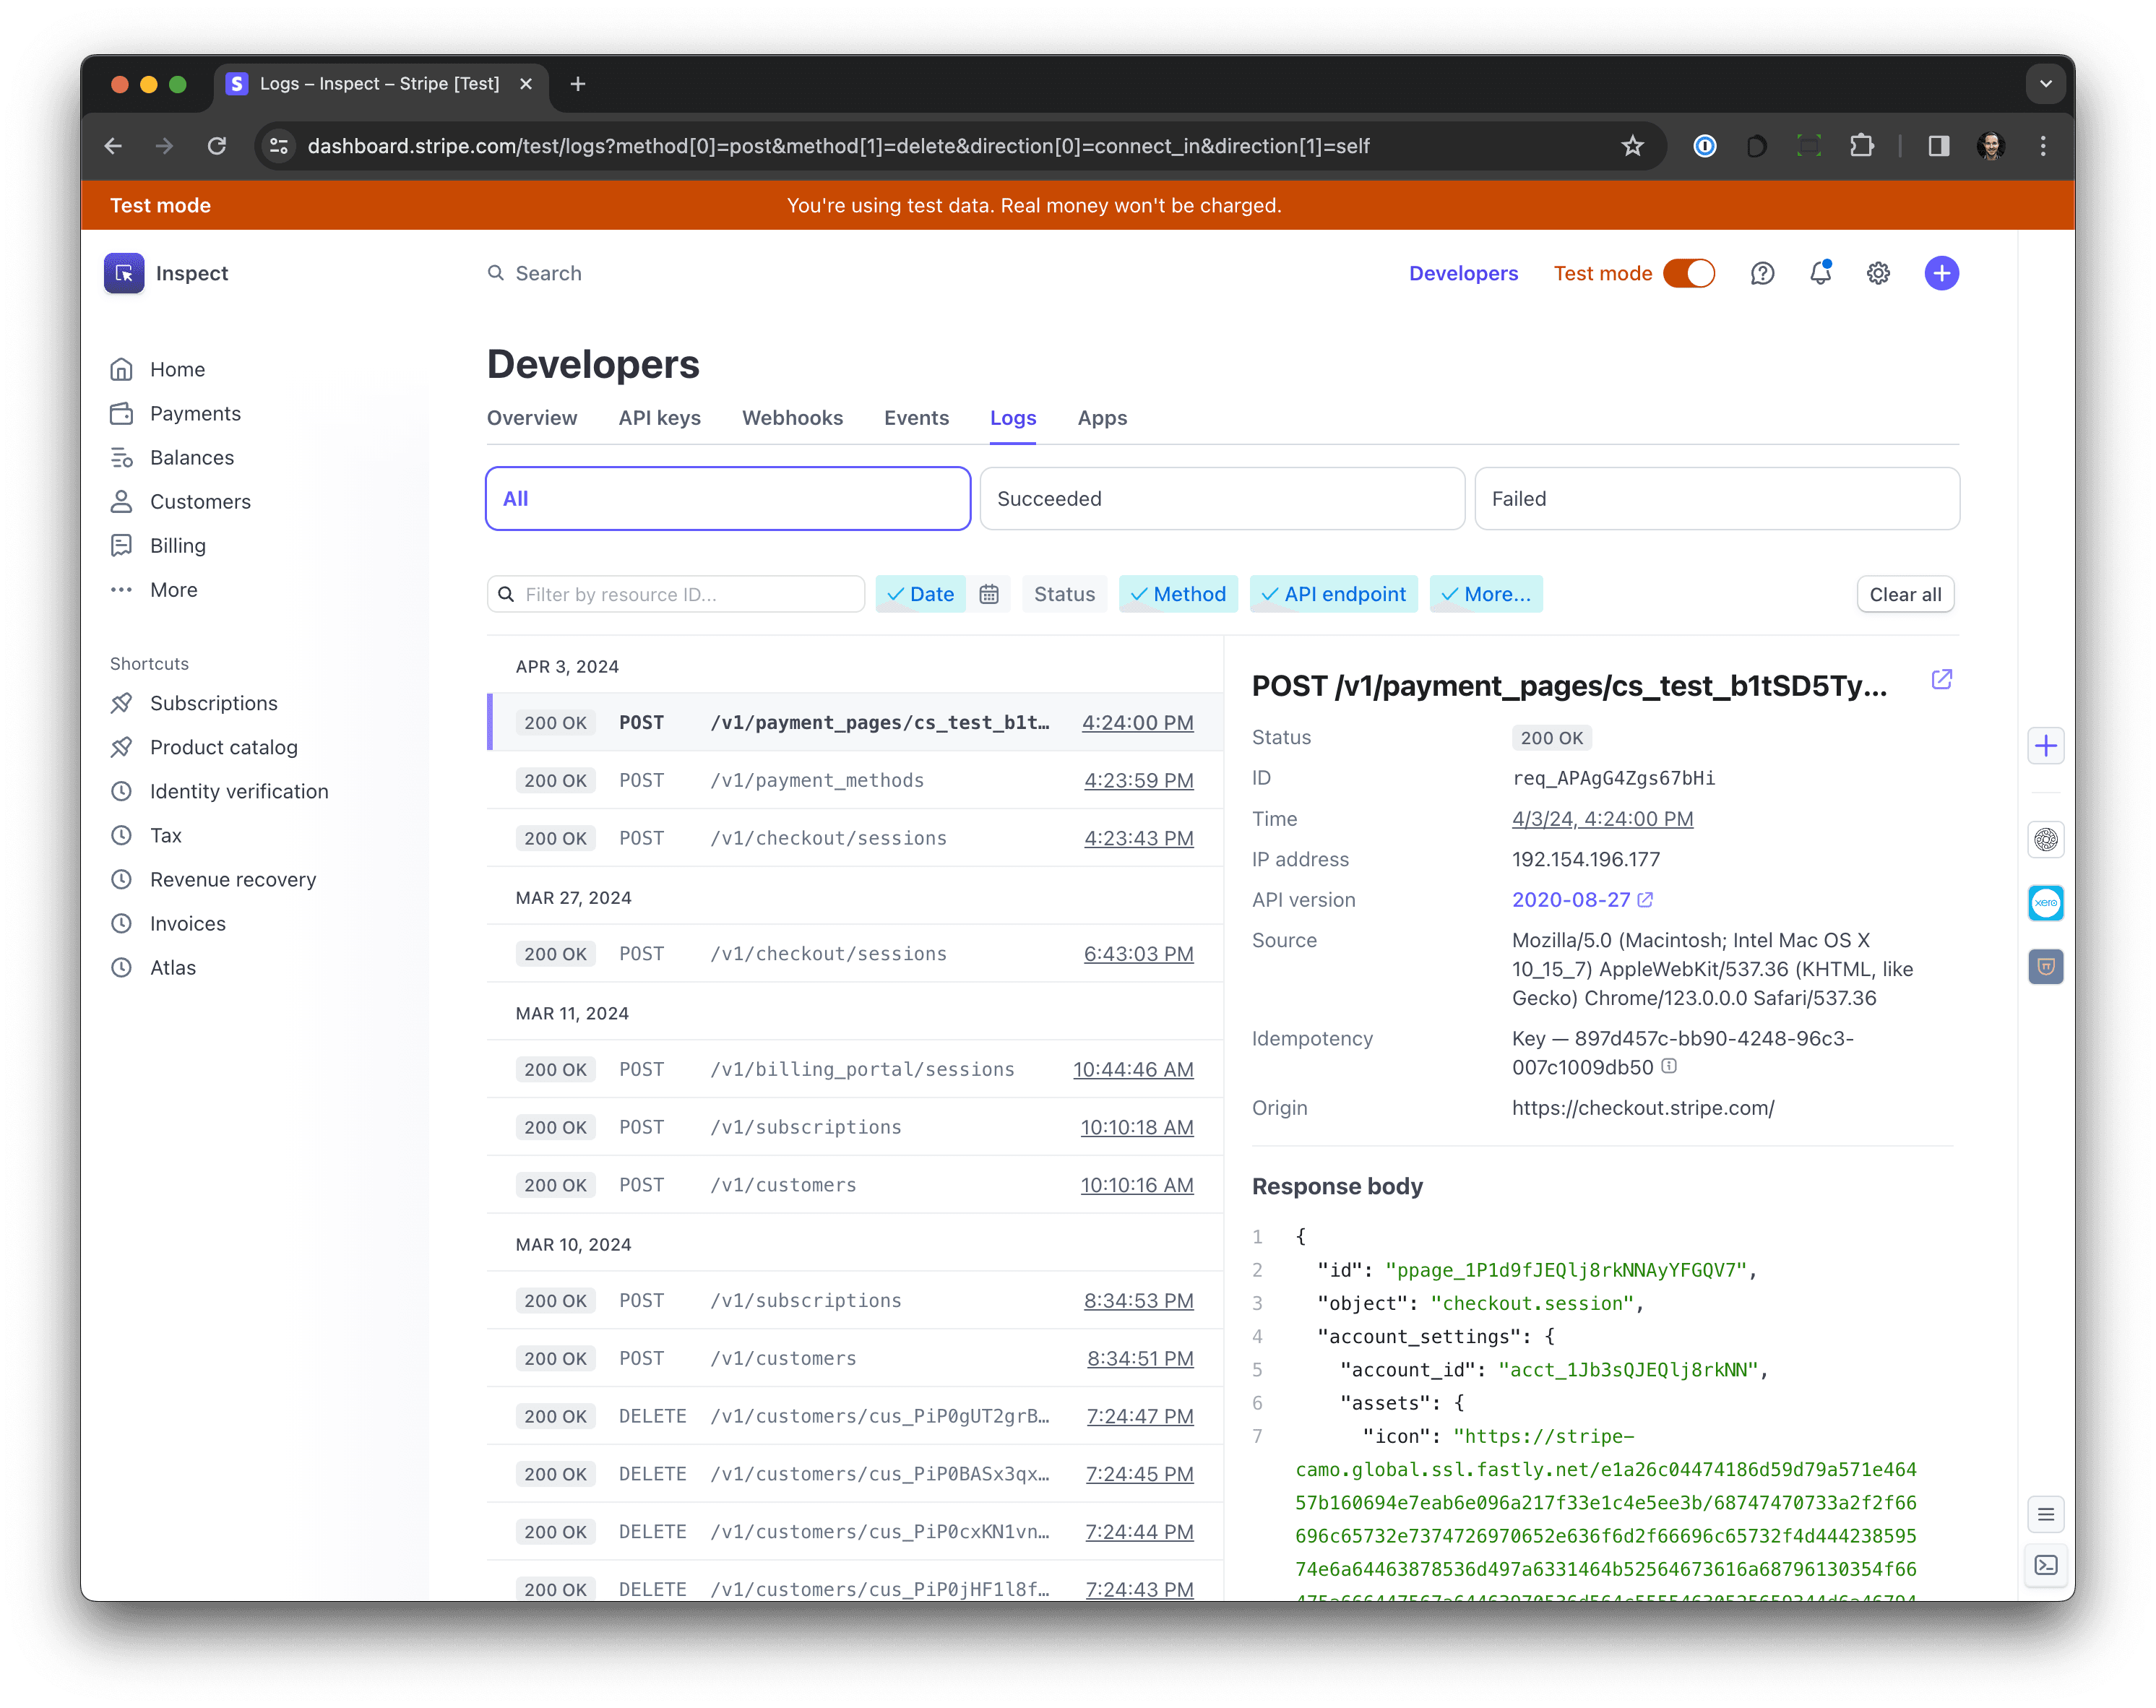
Task: Switch to Webhooks tab
Action: coord(793,418)
